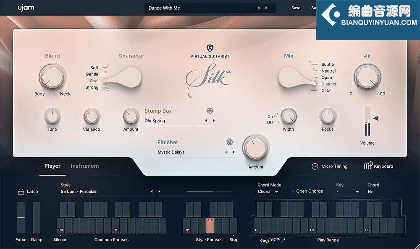
Task: Click the Save button
Action: click(296, 8)
